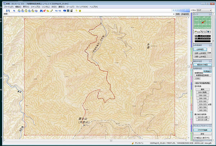Open the 編集(E) menu
The width and height of the screenshot is (216, 146).
click(18, 7)
